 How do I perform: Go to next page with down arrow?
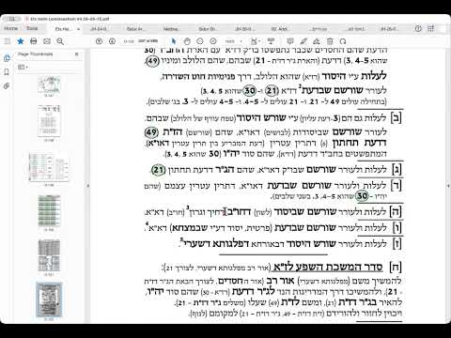pos(112,41)
